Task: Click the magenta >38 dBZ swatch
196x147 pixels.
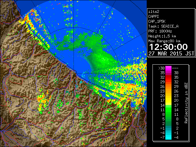Action: coord(168,68)
